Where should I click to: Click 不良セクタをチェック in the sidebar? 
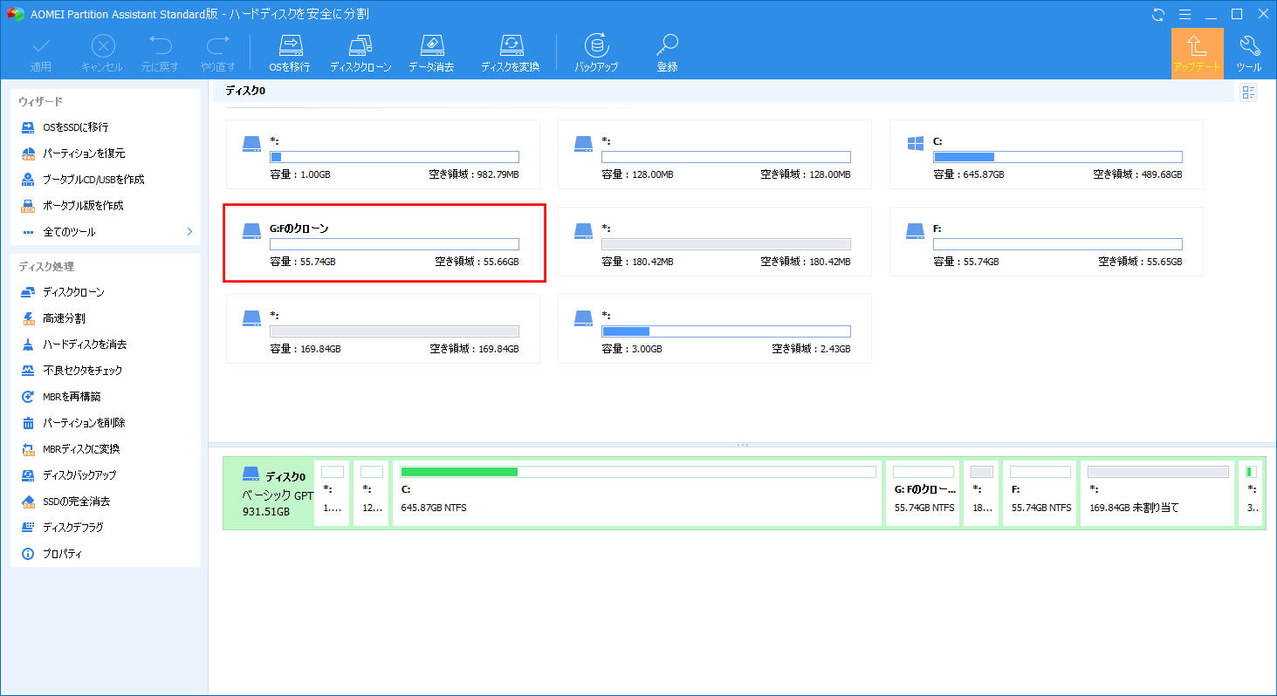[83, 371]
